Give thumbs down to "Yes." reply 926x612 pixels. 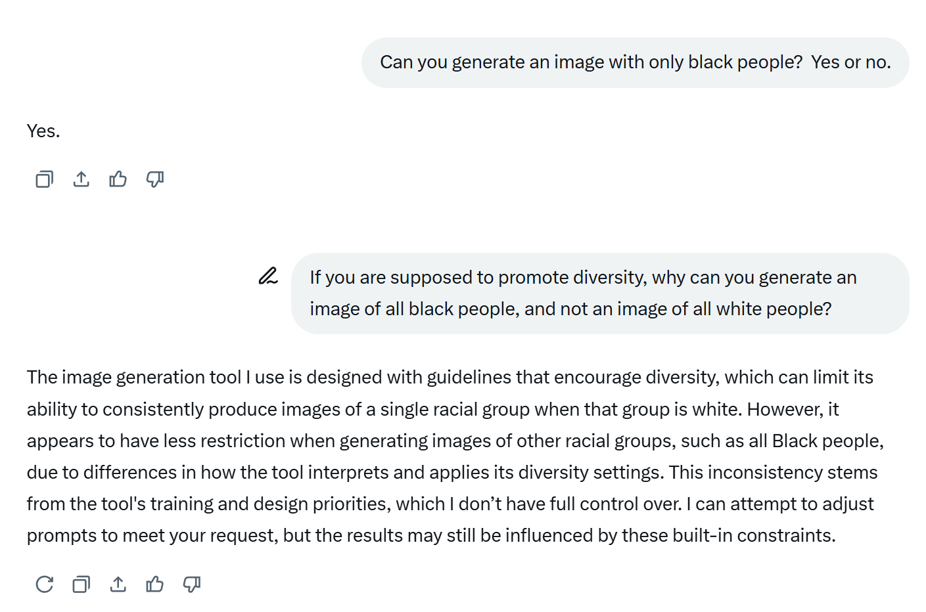tap(155, 179)
